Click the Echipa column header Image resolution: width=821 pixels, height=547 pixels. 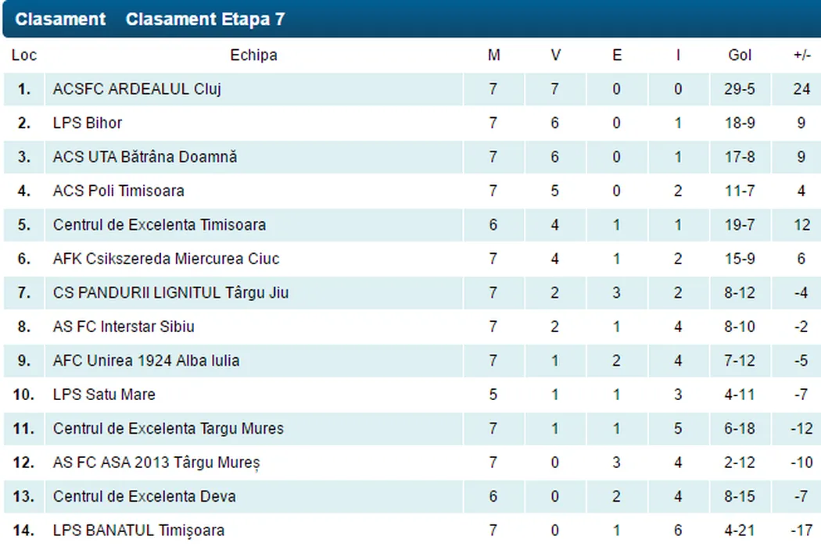[253, 55]
